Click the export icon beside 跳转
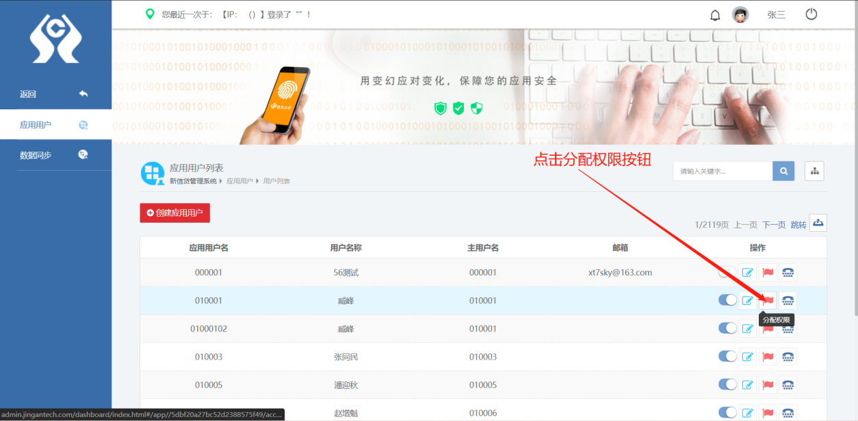 point(818,222)
